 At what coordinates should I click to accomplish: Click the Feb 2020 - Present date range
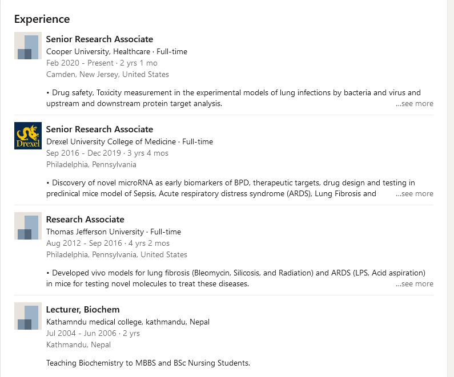(79, 63)
